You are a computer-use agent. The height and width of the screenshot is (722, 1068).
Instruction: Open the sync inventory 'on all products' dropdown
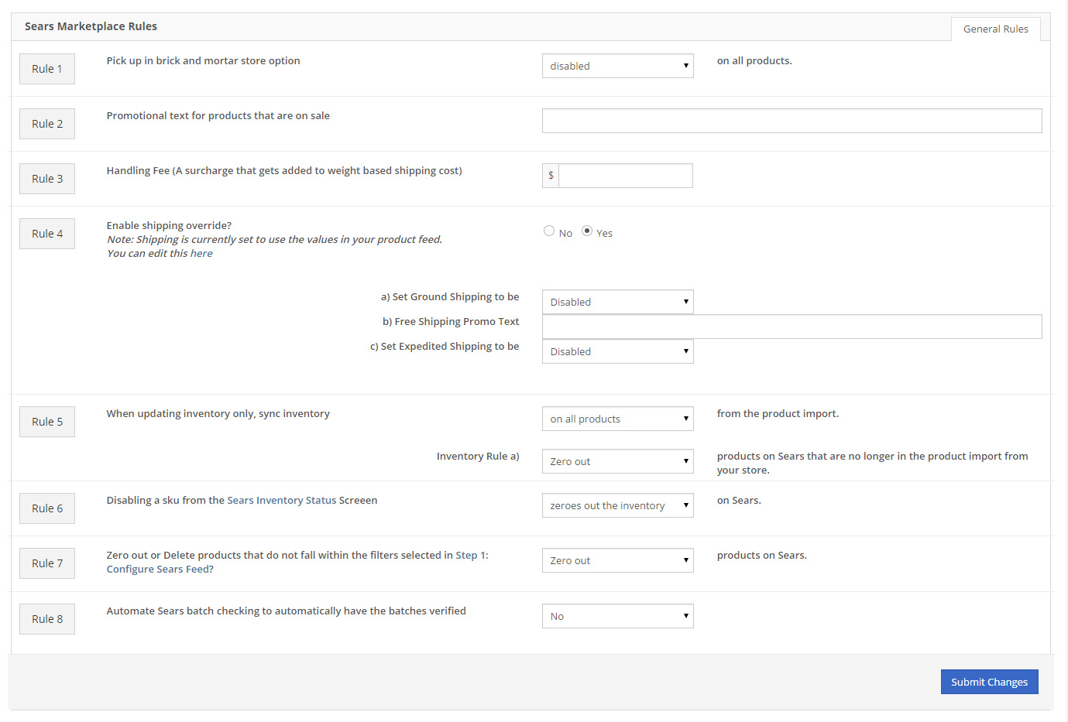point(617,419)
